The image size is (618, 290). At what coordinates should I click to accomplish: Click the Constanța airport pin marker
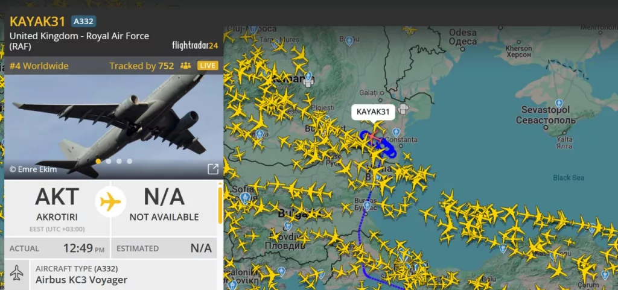[x=397, y=132]
